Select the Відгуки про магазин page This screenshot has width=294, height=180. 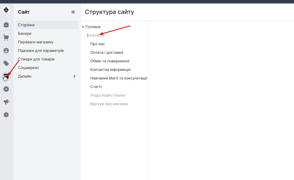click(x=109, y=104)
